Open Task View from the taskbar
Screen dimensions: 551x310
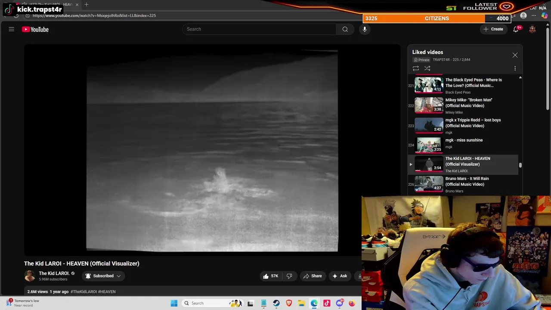[251, 303]
